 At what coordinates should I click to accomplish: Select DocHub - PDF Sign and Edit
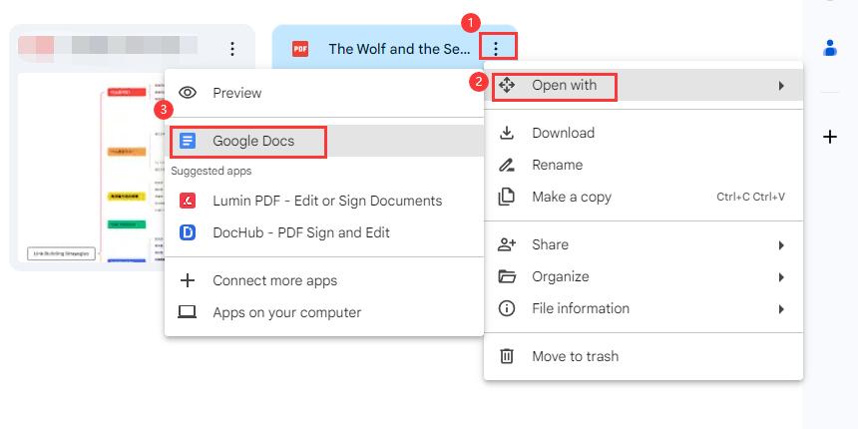tap(324, 232)
